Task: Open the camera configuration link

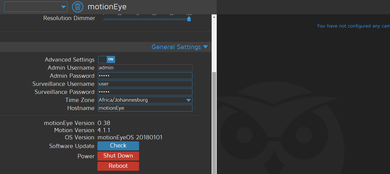Action: tap(353, 26)
